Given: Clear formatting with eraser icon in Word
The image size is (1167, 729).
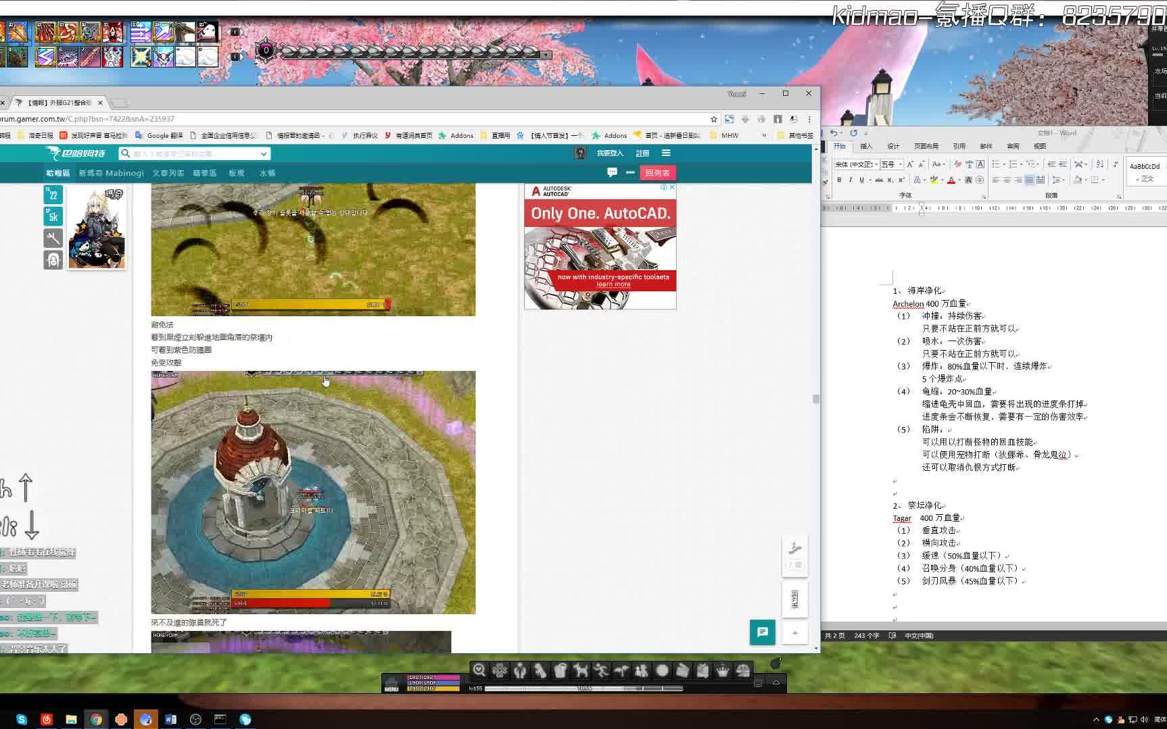Looking at the screenshot, I should pyautogui.click(x=957, y=164).
